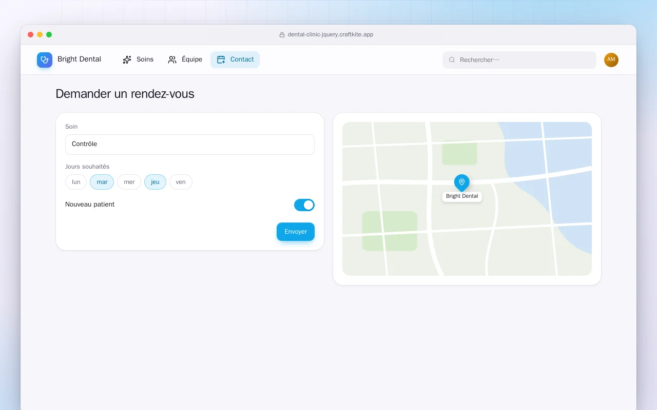Click the Bright Dental stethoscope logo icon
Image resolution: width=657 pixels, height=410 pixels.
pos(45,60)
